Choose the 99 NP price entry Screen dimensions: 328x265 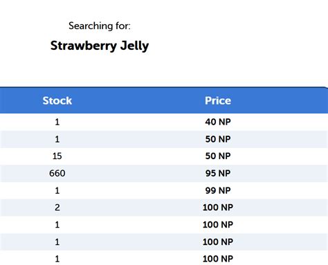218,190
